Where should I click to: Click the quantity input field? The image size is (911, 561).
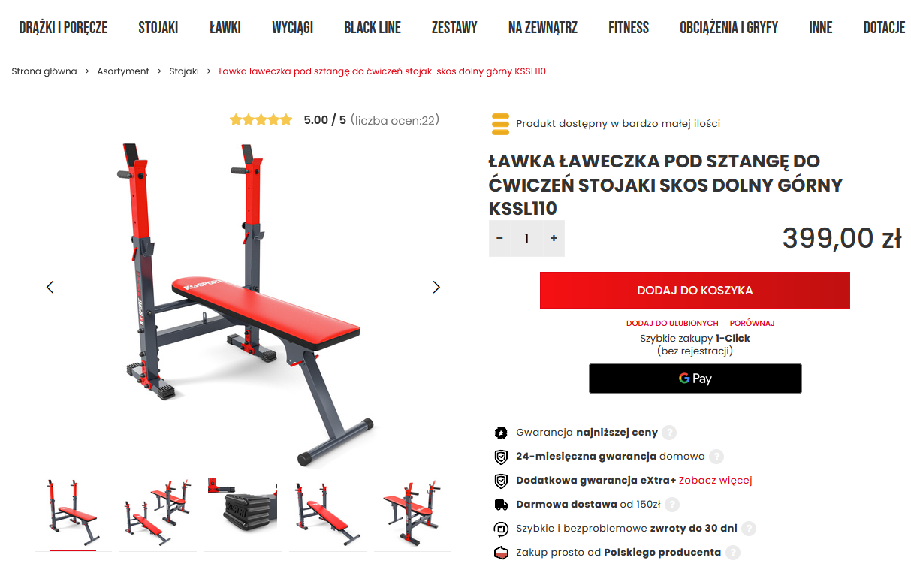526,238
